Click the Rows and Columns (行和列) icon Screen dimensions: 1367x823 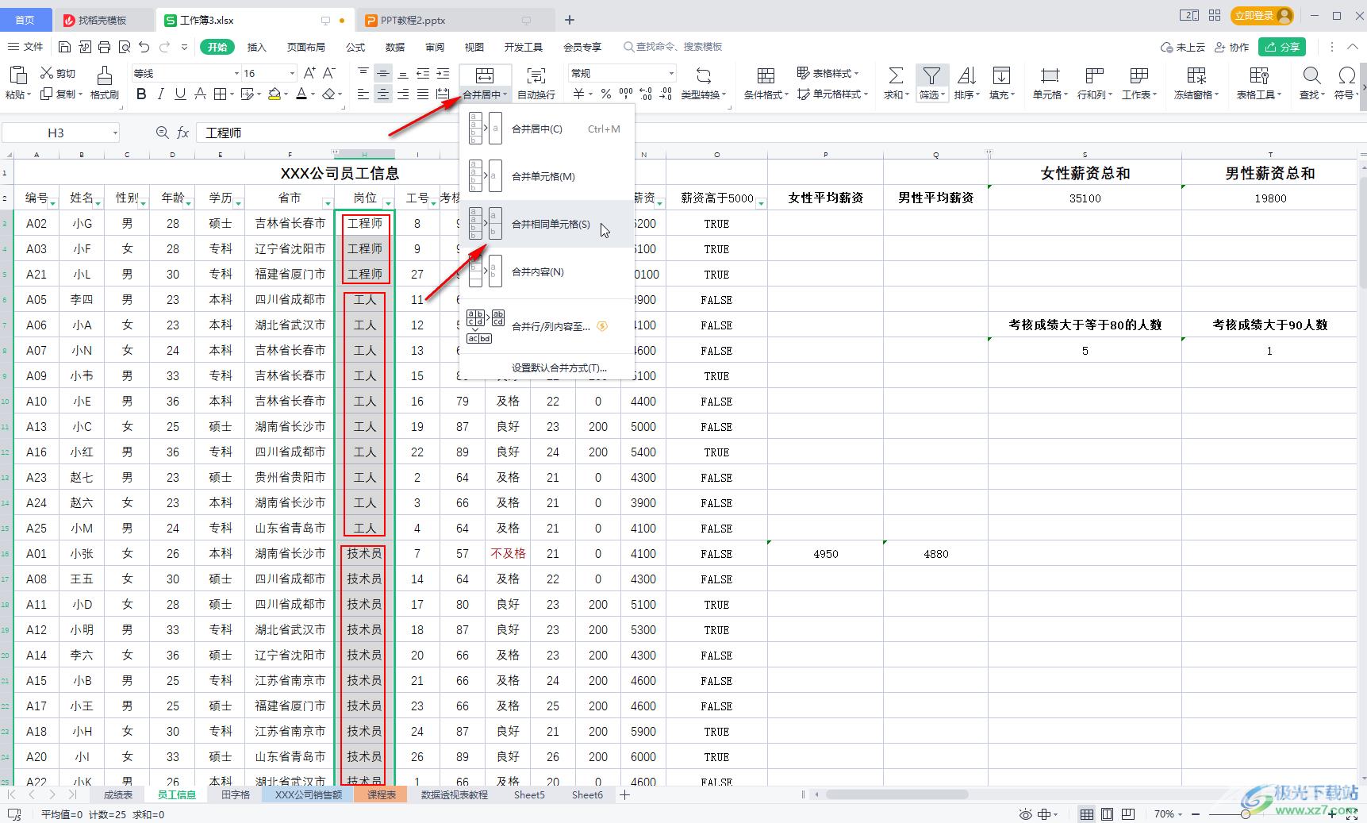[1095, 75]
